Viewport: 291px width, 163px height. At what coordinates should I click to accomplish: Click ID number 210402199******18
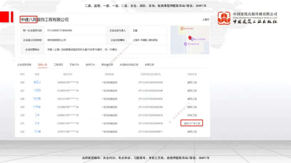[68, 91]
